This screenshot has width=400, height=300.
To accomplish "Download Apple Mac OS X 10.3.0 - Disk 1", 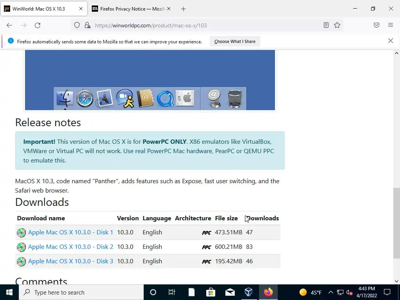I will (70, 232).
